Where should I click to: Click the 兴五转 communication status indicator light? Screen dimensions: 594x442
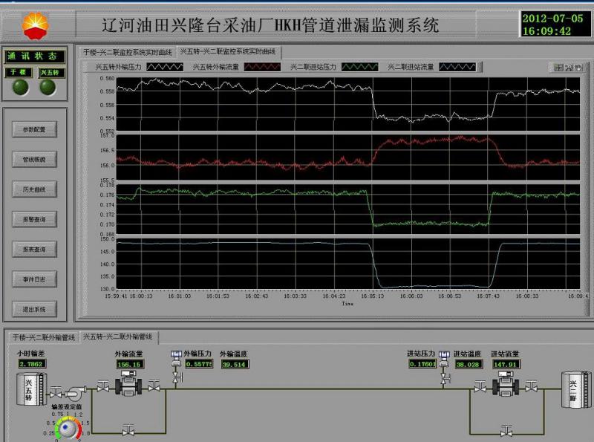(48, 88)
